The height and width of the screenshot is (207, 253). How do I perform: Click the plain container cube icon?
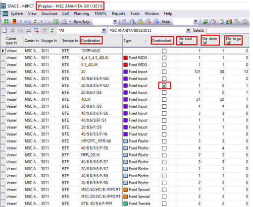click(124, 21)
